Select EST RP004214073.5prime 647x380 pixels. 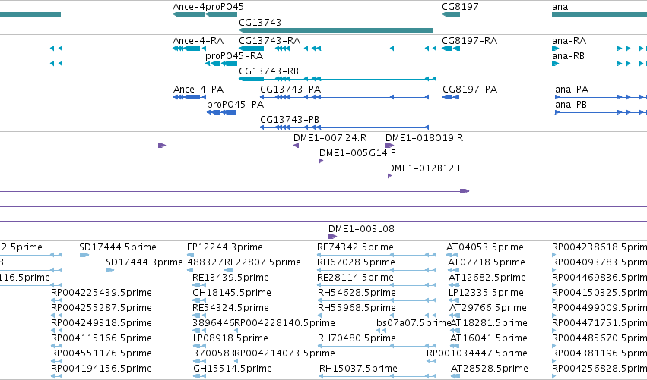point(236,362)
